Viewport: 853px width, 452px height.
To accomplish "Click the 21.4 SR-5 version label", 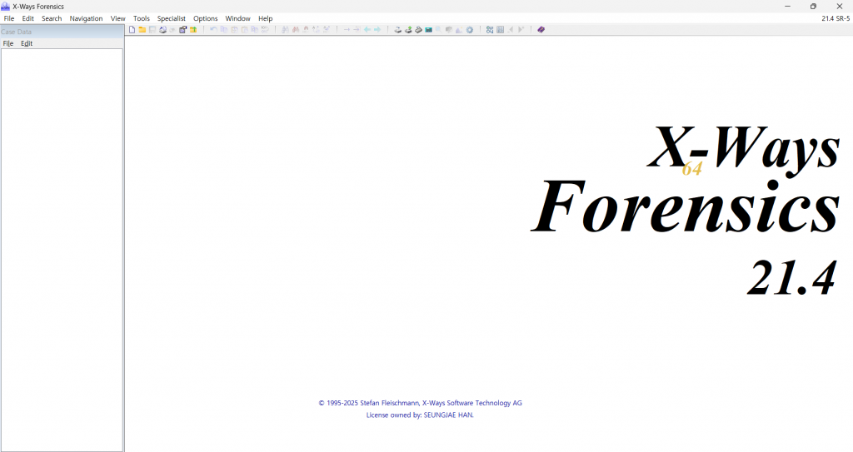I will point(836,18).
